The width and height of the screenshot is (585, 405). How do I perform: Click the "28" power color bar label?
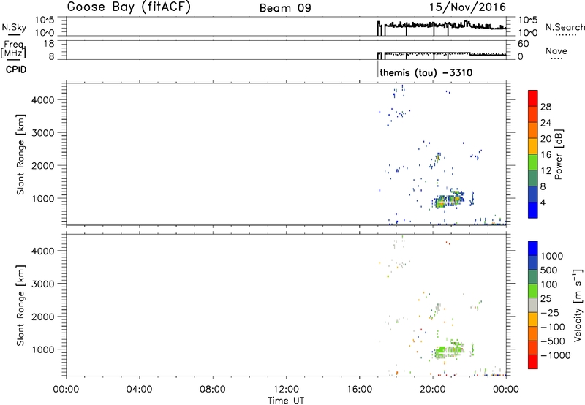coord(546,107)
